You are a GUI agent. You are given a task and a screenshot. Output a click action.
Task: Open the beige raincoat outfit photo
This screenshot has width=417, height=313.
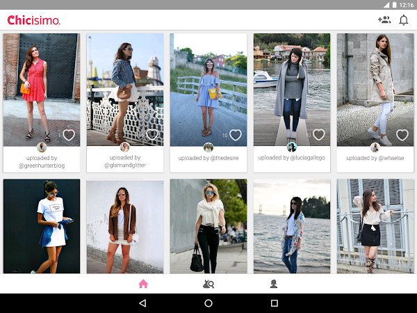click(375, 90)
